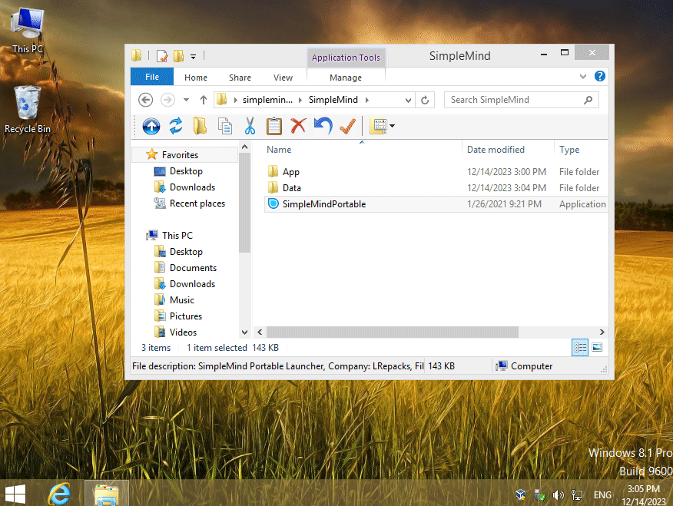The image size is (673, 506).
Task: Click the chevron after SimpleMind in the address bar
Action: click(367, 100)
